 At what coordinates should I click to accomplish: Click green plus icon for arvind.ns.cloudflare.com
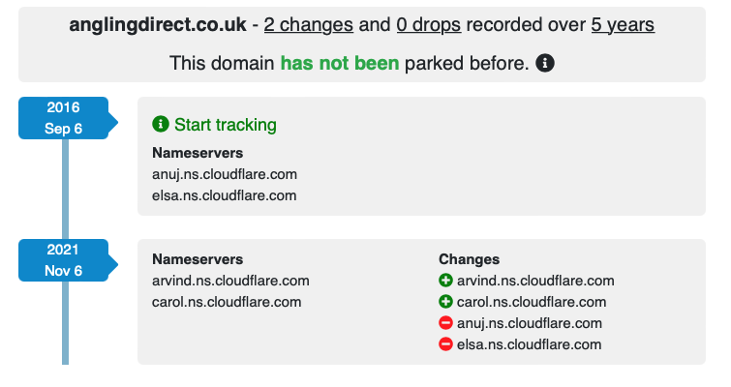point(445,281)
